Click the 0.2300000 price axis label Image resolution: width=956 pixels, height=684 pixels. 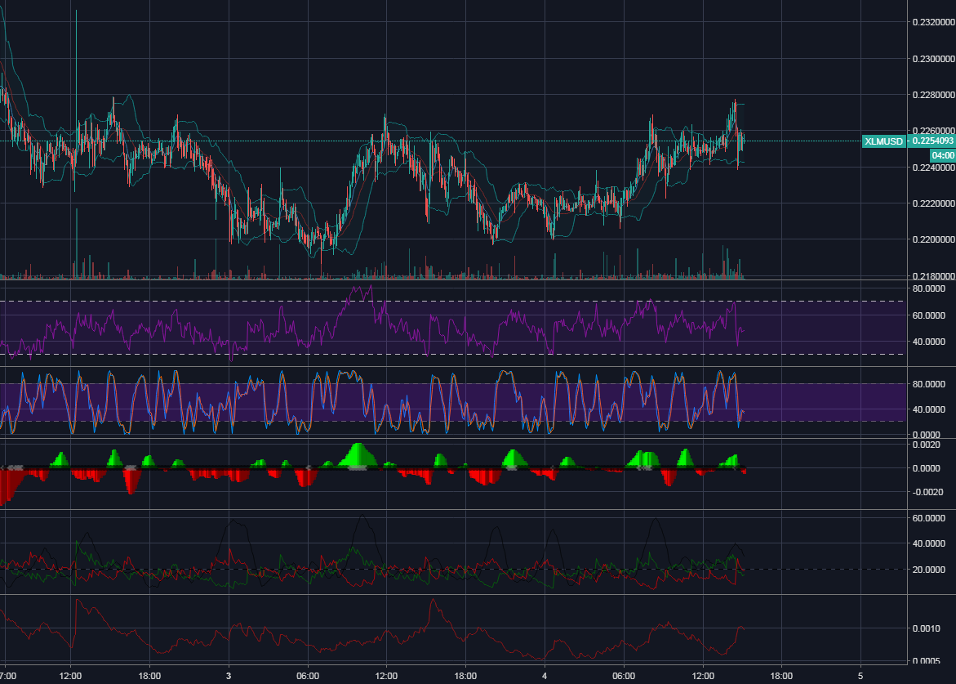[x=933, y=59]
